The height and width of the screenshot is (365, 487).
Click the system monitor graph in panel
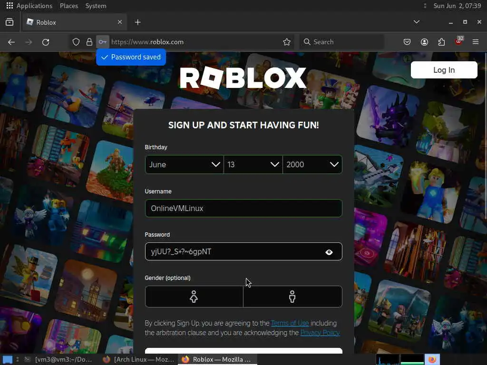[x=400, y=359]
